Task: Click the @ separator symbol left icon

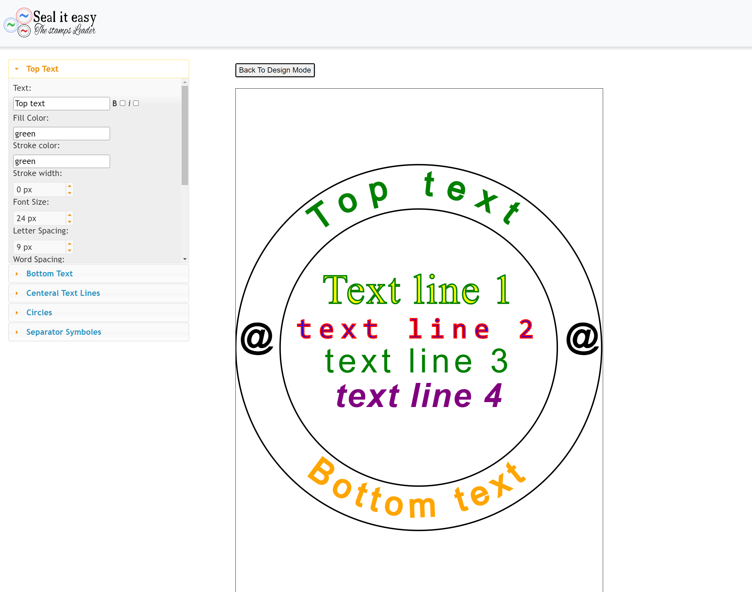Action: click(259, 338)
